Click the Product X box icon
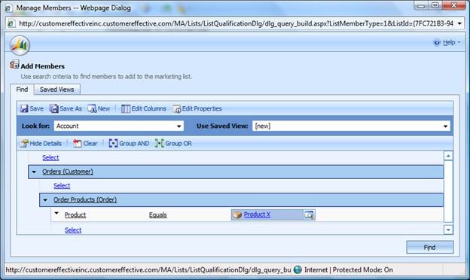This screenshot has height=280, width=470. point(237,215)
